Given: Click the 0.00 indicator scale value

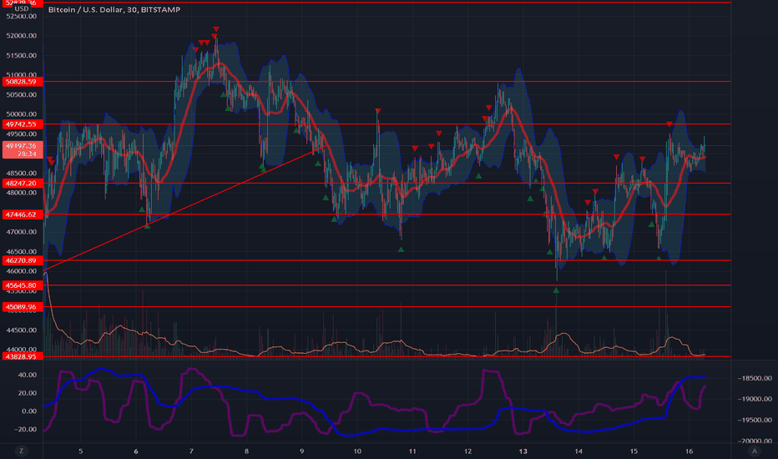Looking at the screenshot, I should click(x=29, y=411).
